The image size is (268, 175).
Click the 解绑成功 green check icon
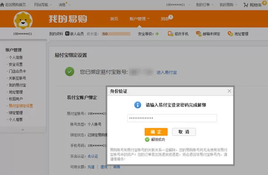coord(147,140)
